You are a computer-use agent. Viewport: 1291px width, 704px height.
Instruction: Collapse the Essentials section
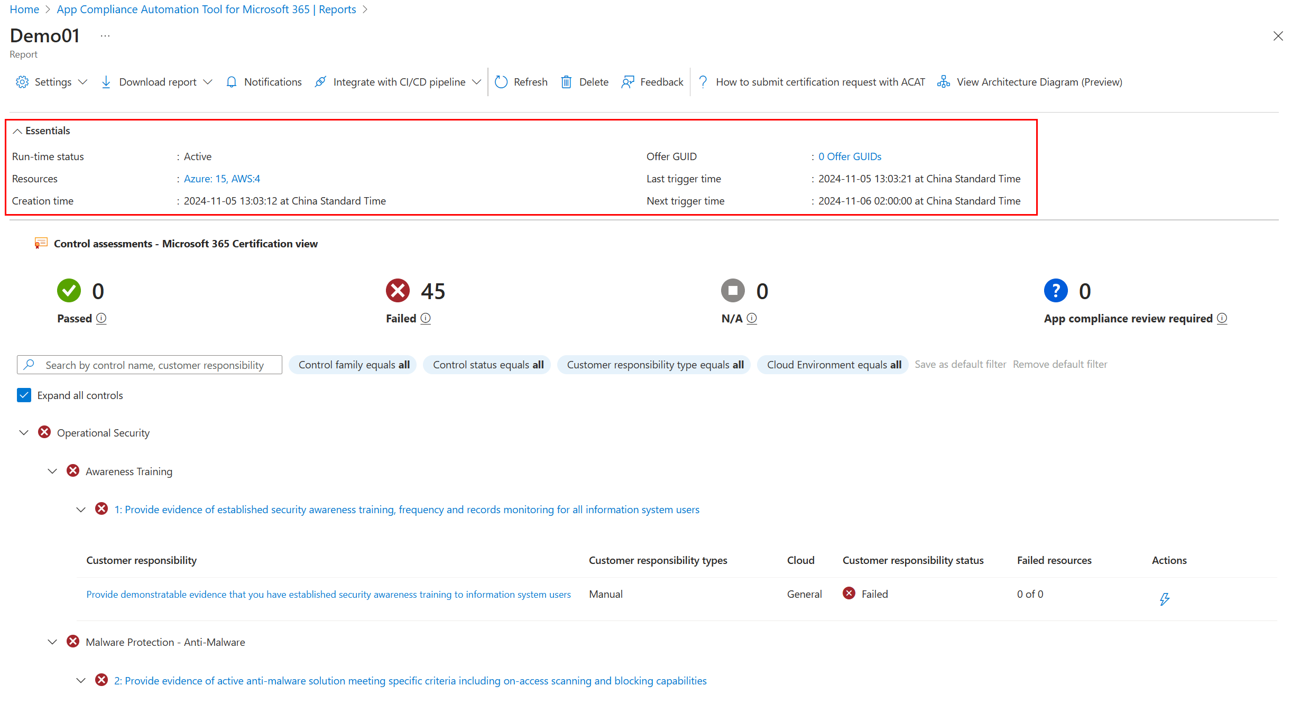[x=17, y=131]
